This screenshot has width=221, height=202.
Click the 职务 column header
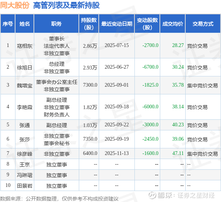56,24
